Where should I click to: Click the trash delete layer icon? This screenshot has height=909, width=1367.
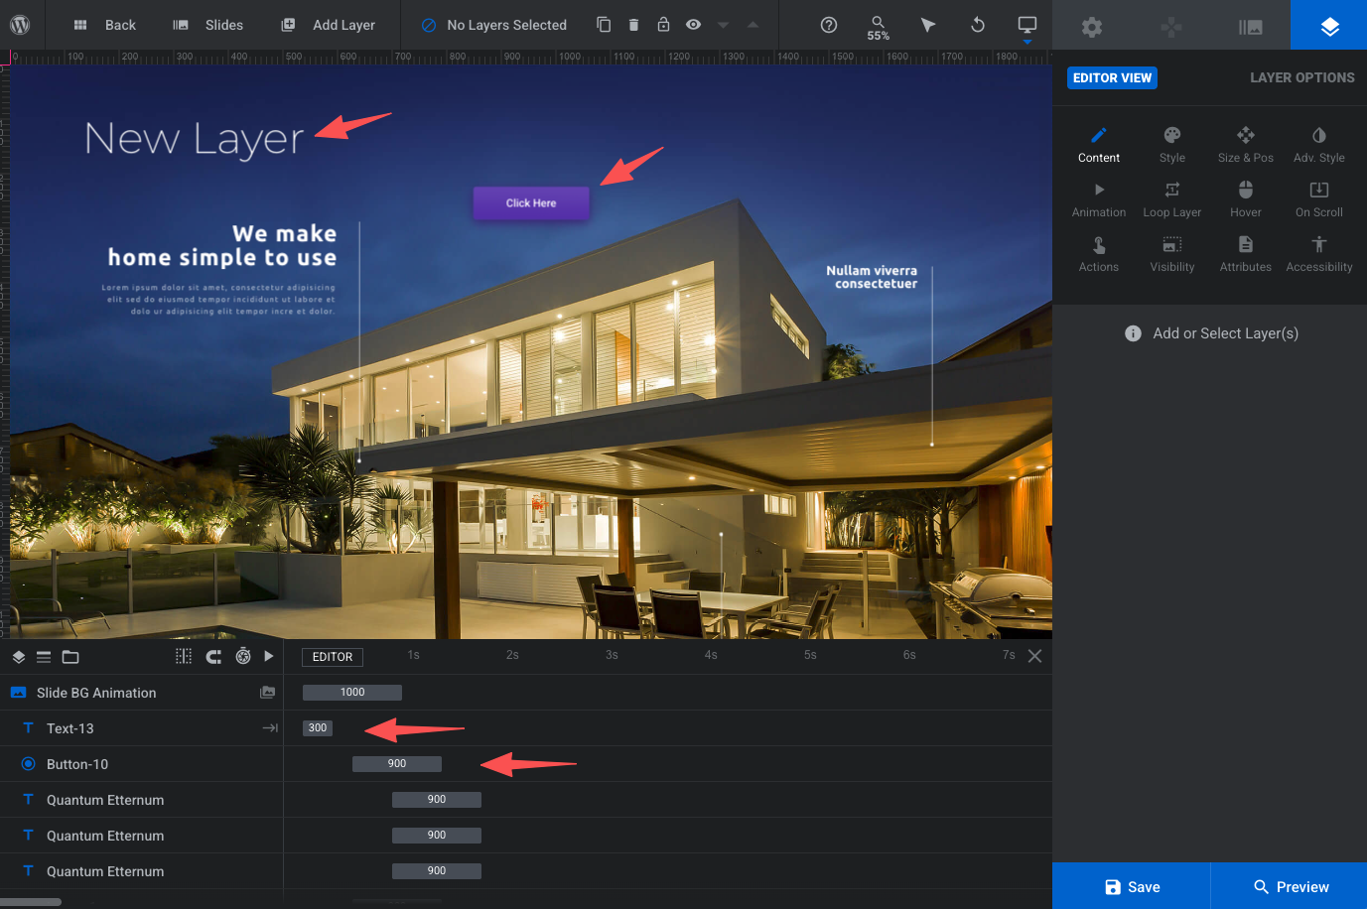coord(633,25)
